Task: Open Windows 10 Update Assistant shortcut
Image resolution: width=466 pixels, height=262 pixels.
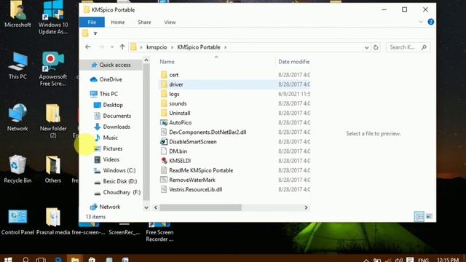Action: [53, 17]
